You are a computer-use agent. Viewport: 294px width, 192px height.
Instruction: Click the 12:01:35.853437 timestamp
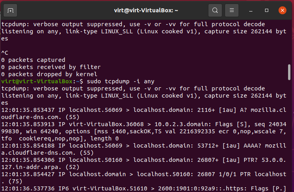click(28, 110)
